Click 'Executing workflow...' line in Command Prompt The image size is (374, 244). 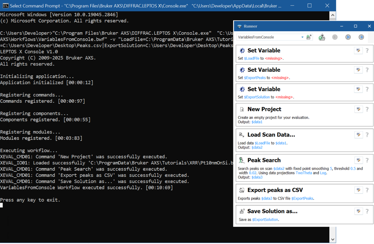29,150
